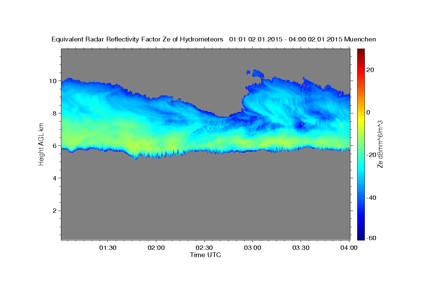This screenshot has width=433, height=288.
Task: Click the 03:30 time tick label
Action: pyautogui.click(x=301, y=248)
